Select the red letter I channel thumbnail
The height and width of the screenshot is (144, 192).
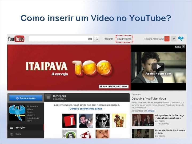69,121
